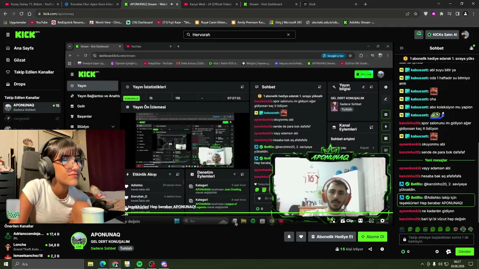Open the Kick user avatar menu

click(465, 34)
